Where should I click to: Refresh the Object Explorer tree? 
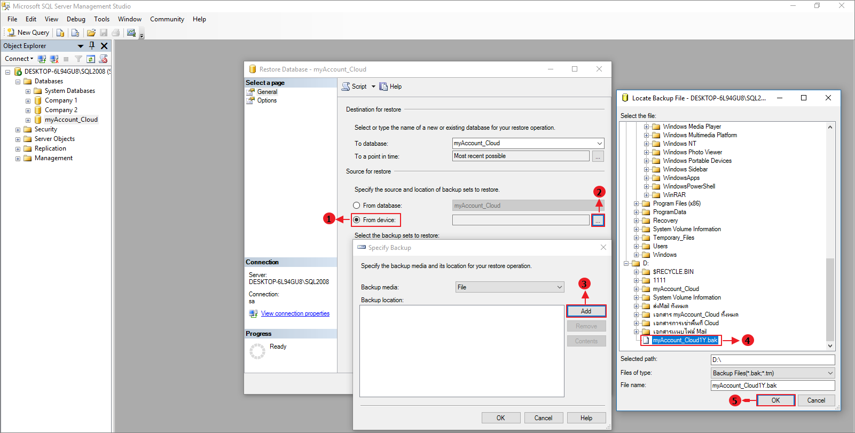91,59
